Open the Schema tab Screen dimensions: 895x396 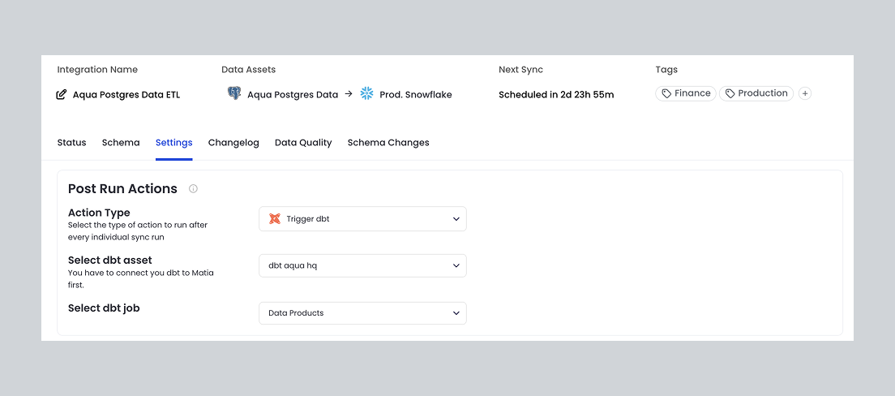(121, 143)
